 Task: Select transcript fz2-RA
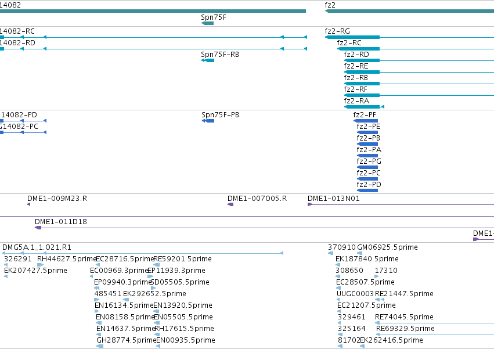(x=356, y=101)
